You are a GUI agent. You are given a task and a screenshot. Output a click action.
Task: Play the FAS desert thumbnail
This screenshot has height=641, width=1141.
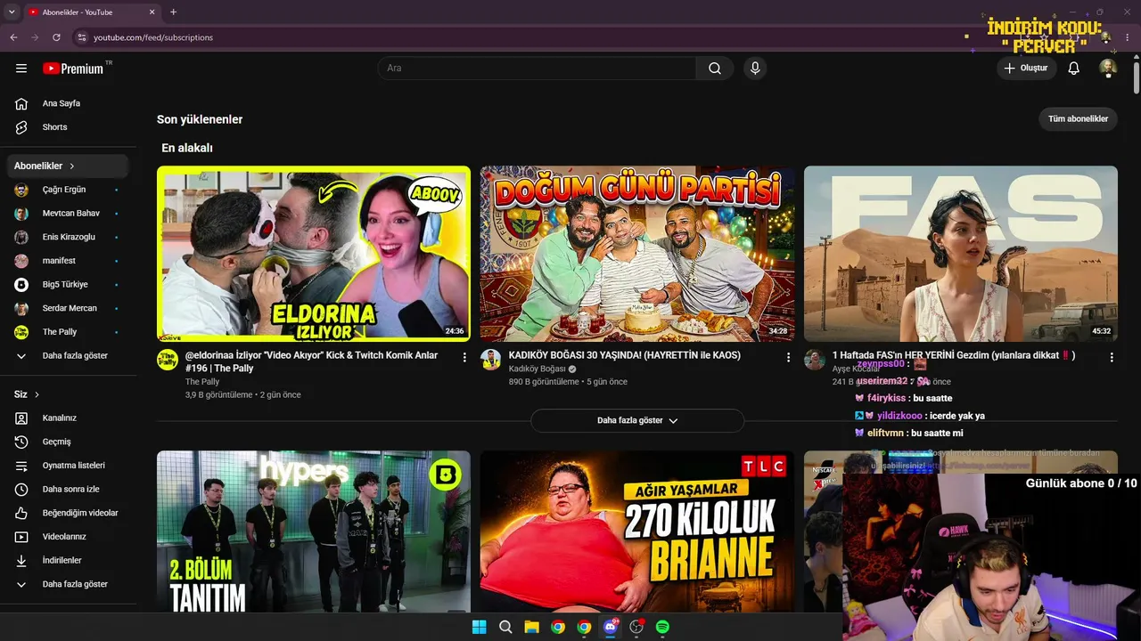961,254
